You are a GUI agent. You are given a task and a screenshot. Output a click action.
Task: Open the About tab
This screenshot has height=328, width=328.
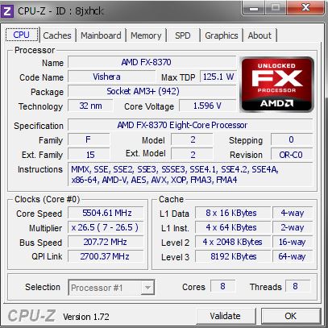coord(259,35)
